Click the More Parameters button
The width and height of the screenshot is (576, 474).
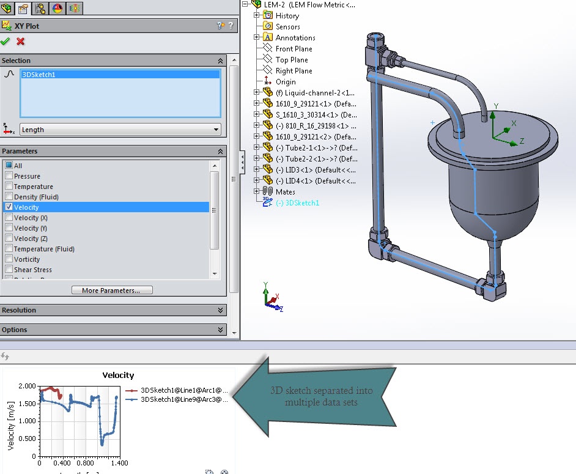click(x=112, y=291)
